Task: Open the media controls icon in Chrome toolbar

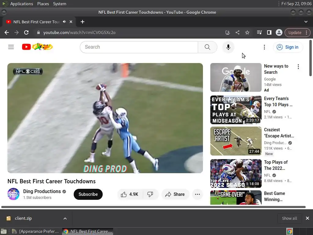Action: 259,32
